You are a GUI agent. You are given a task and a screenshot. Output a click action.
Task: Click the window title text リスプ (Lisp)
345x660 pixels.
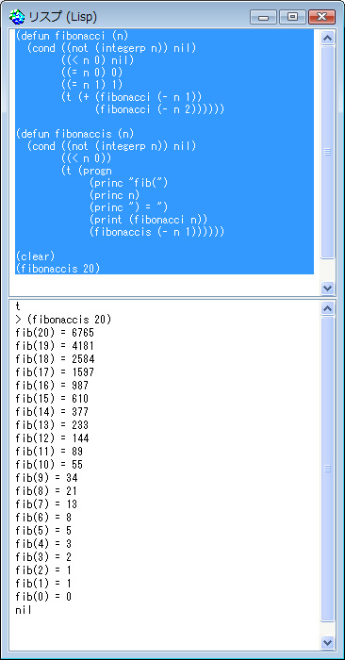click(63, 17)
